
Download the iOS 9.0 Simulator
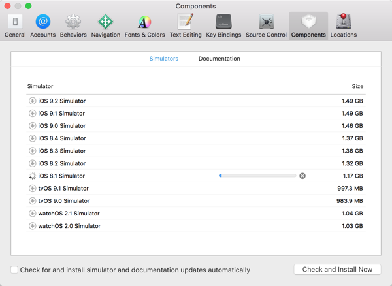click(x=32, y=125)
